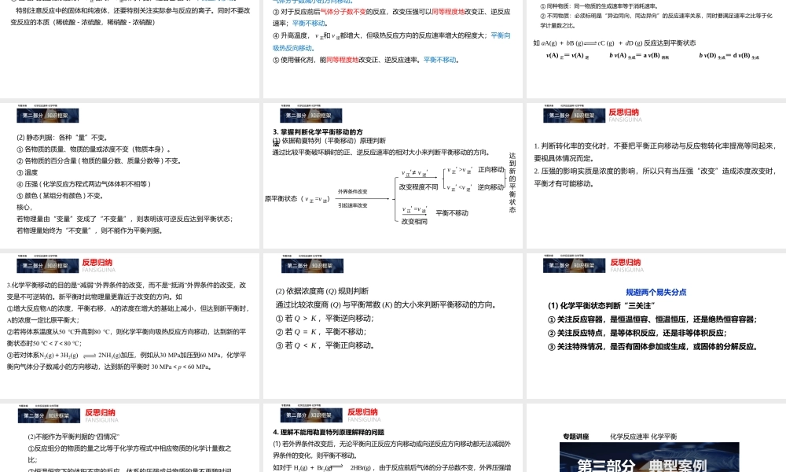Click the line ⑤ 使用催化剂，能同等程度地改变正、逆反应速率
The width and height of the screenshot is (786, 472).
366,60
